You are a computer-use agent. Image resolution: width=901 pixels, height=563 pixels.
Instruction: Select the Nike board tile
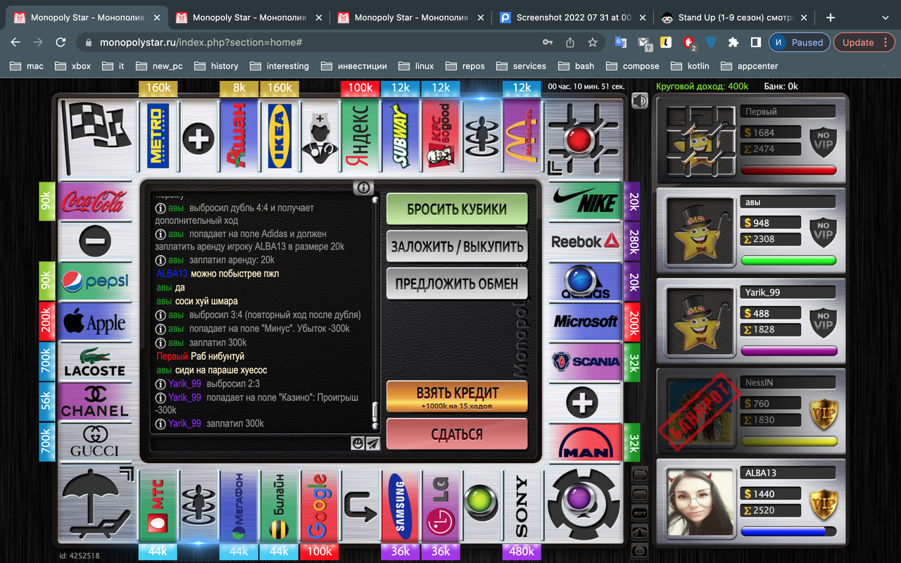coord(586,202)
